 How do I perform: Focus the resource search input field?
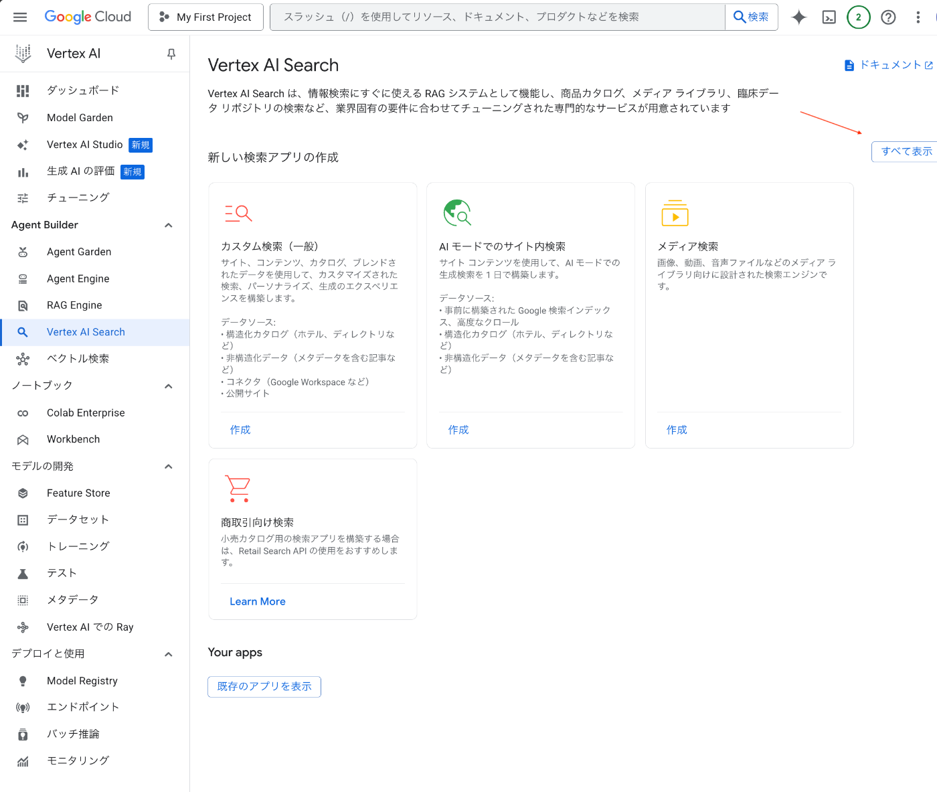tap(497, 17)
